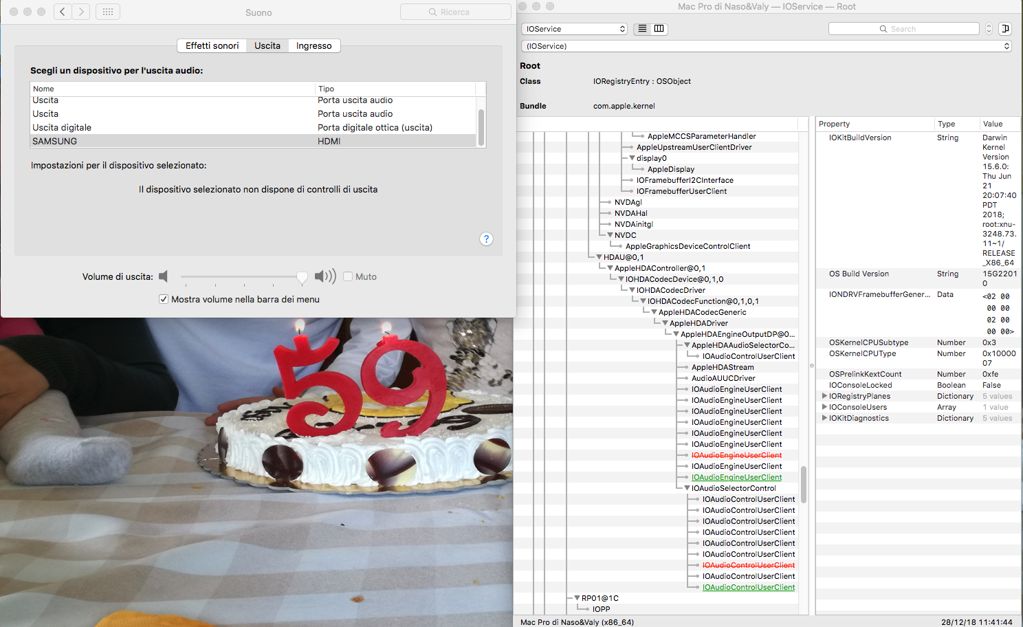1023x627 pixels.
Task: Click the low volume speaker icon
Action: point(164,276)
